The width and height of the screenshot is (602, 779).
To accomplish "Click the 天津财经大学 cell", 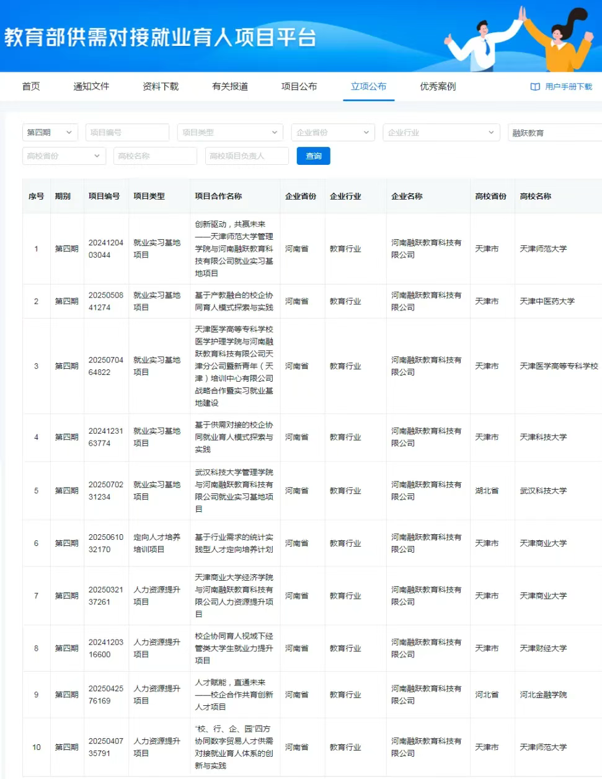I will (543, 648).
